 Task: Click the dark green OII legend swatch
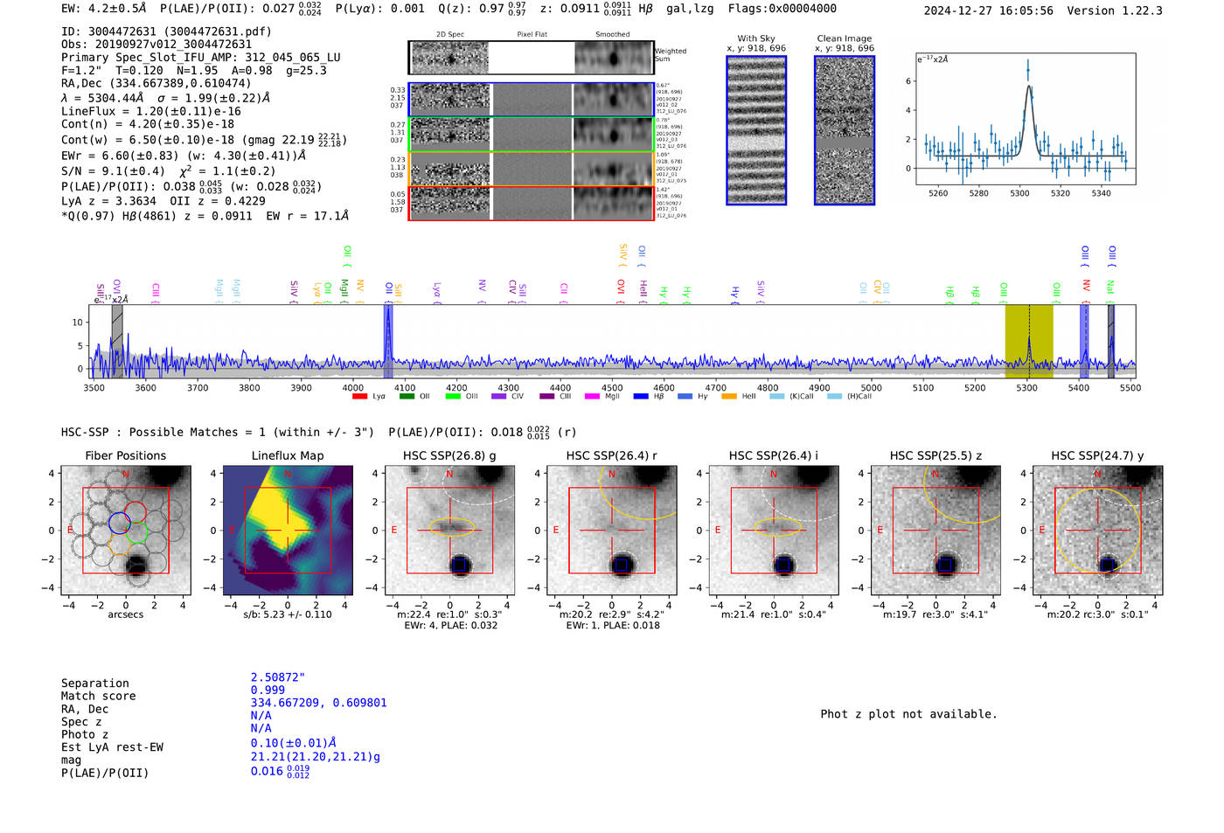[x=407, y=397]
